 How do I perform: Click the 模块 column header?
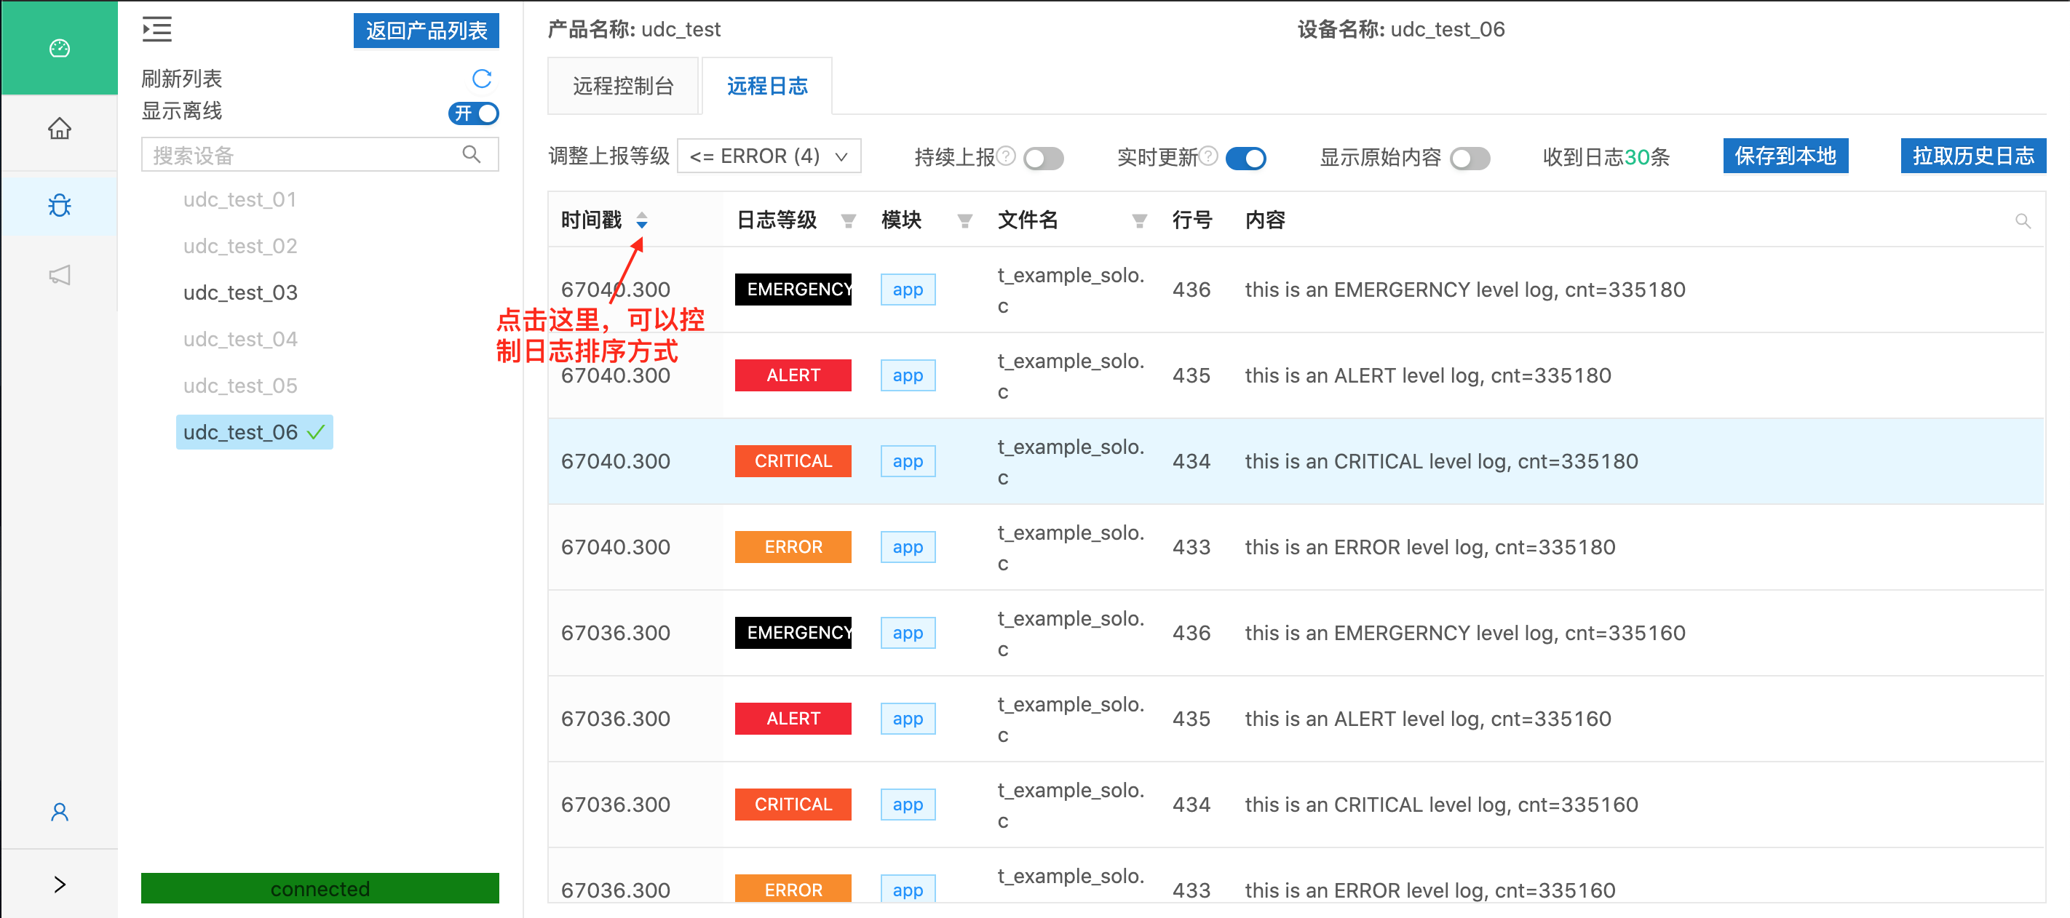901,220
